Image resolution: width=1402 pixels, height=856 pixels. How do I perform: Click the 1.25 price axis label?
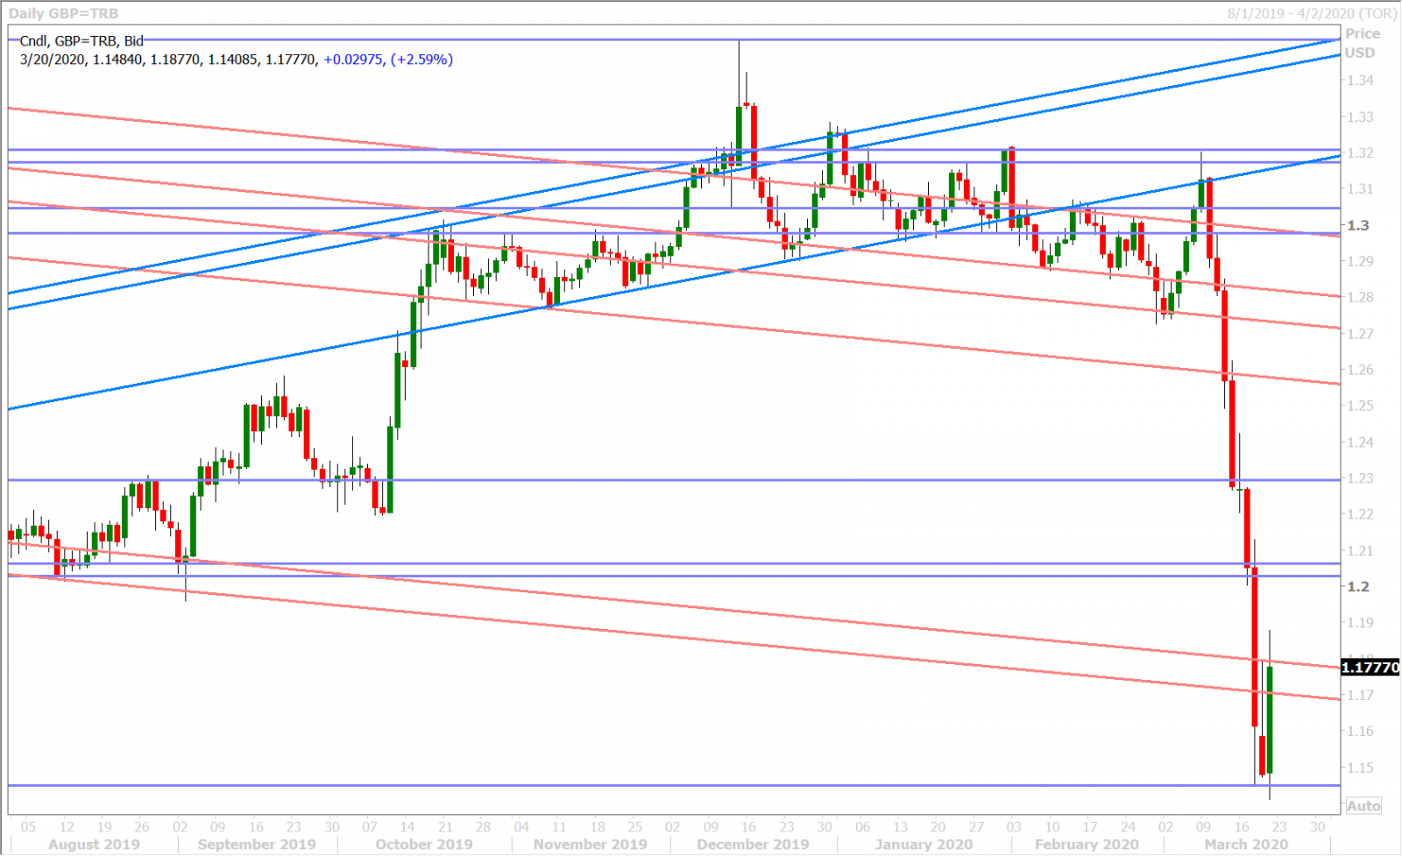pos(1360,406)
